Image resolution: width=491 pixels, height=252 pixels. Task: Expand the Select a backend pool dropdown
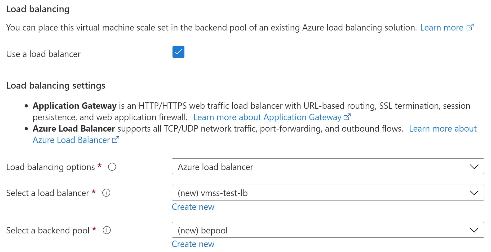coord(328,230)
